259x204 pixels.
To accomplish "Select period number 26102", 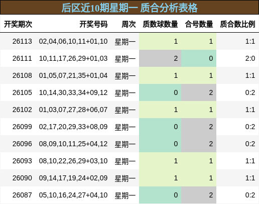I will pyautogui.click(x=22, y=110).
